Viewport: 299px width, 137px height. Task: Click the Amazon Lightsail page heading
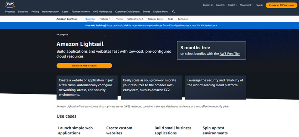[80, 44]
